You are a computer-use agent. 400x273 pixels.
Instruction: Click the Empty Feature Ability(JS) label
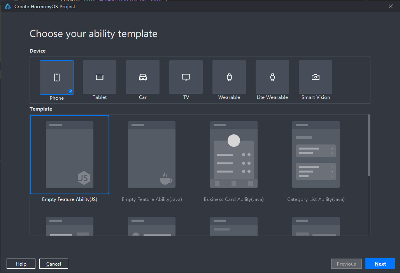(70, 199)
